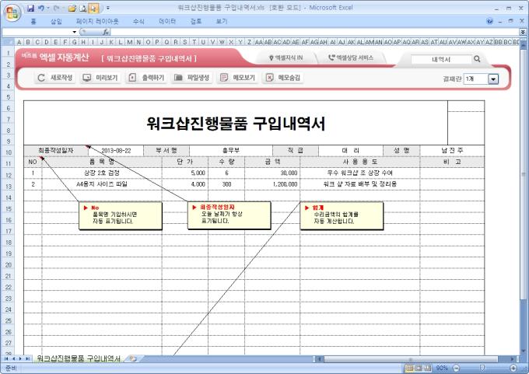Image resolution: width=529 pixels, height=374 pixels.
Task: Click into the formula bar field
Action: (315, 32)
